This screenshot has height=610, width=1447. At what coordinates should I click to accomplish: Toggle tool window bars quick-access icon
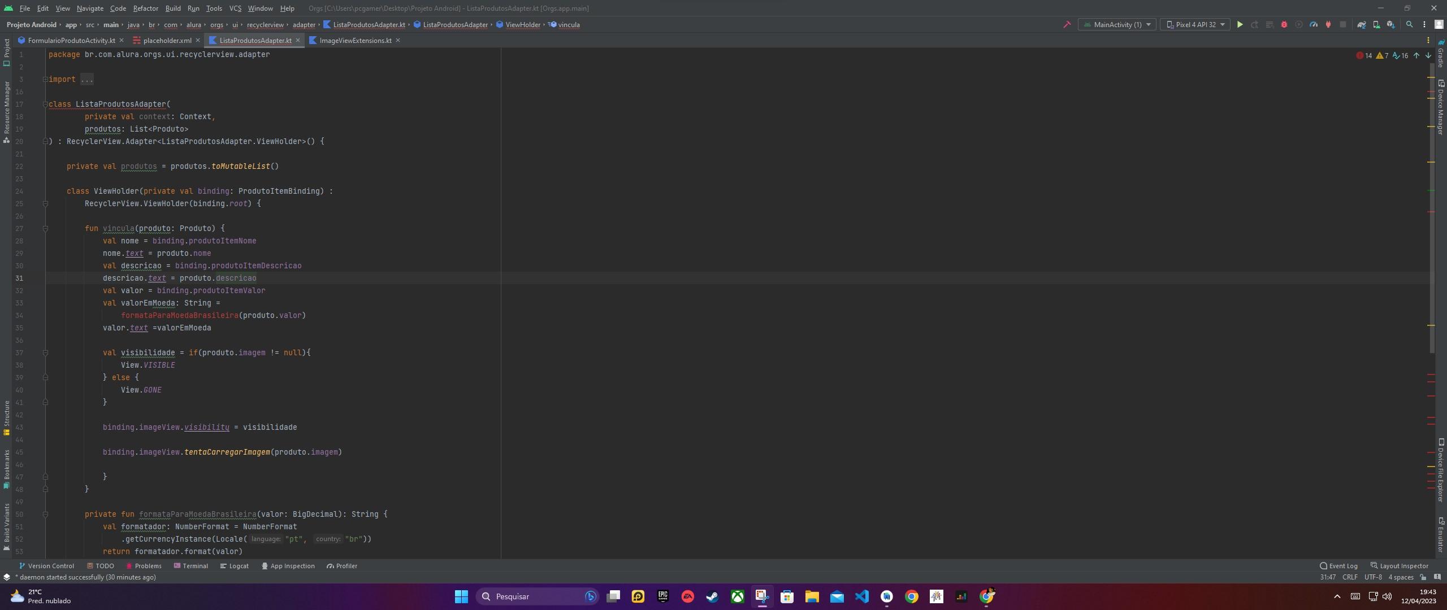[6, 577]
